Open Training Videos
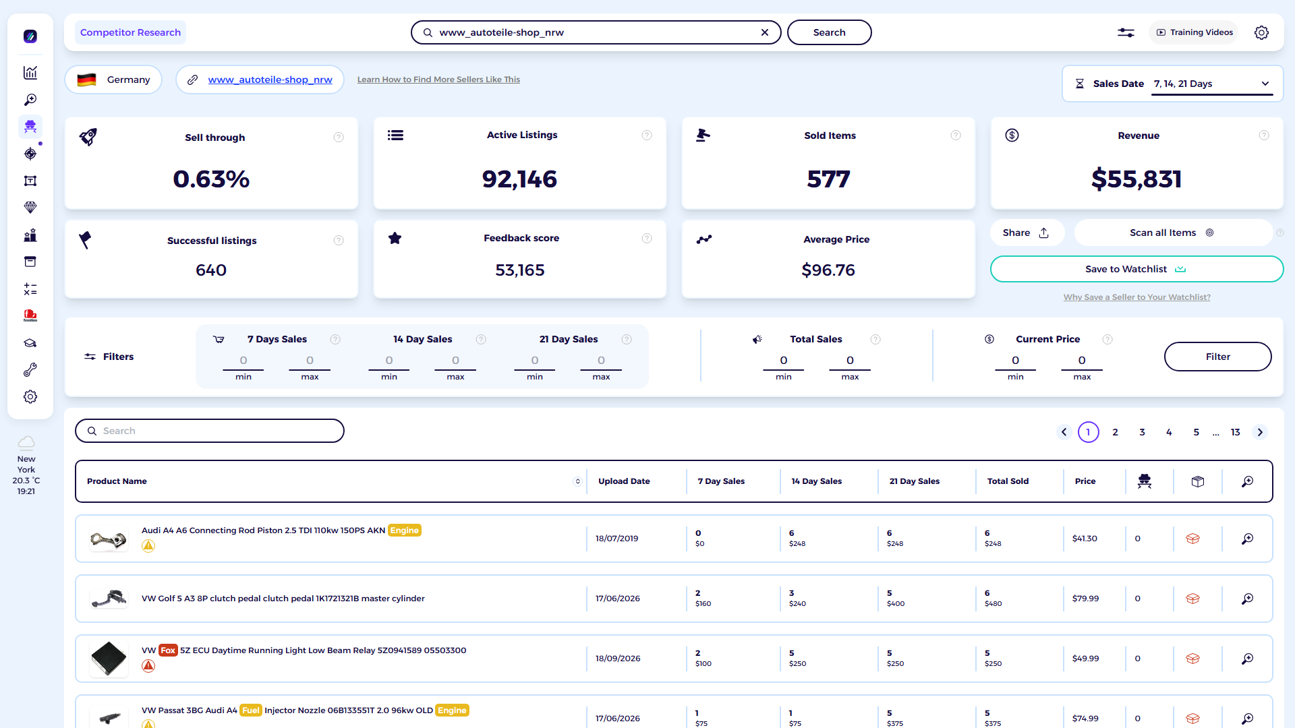This screenshot has width=1295, height=728. [x=1195, y=32]
